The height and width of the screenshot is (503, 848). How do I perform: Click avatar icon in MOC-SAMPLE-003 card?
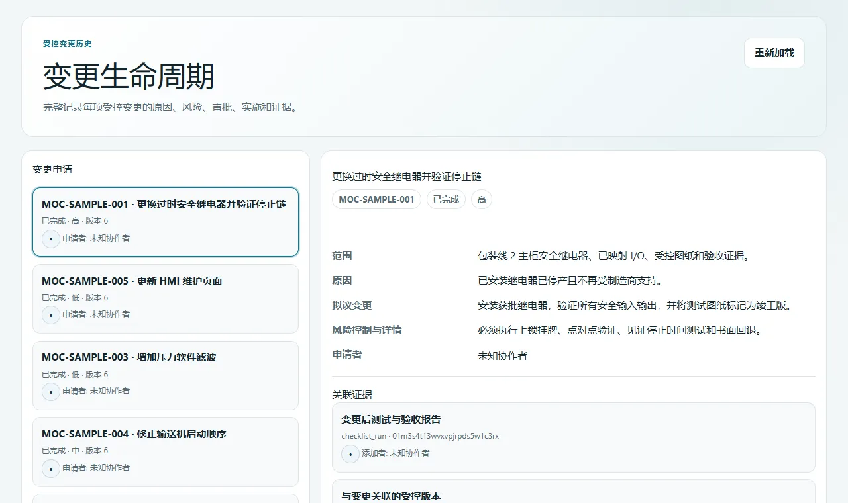(51, 392)
